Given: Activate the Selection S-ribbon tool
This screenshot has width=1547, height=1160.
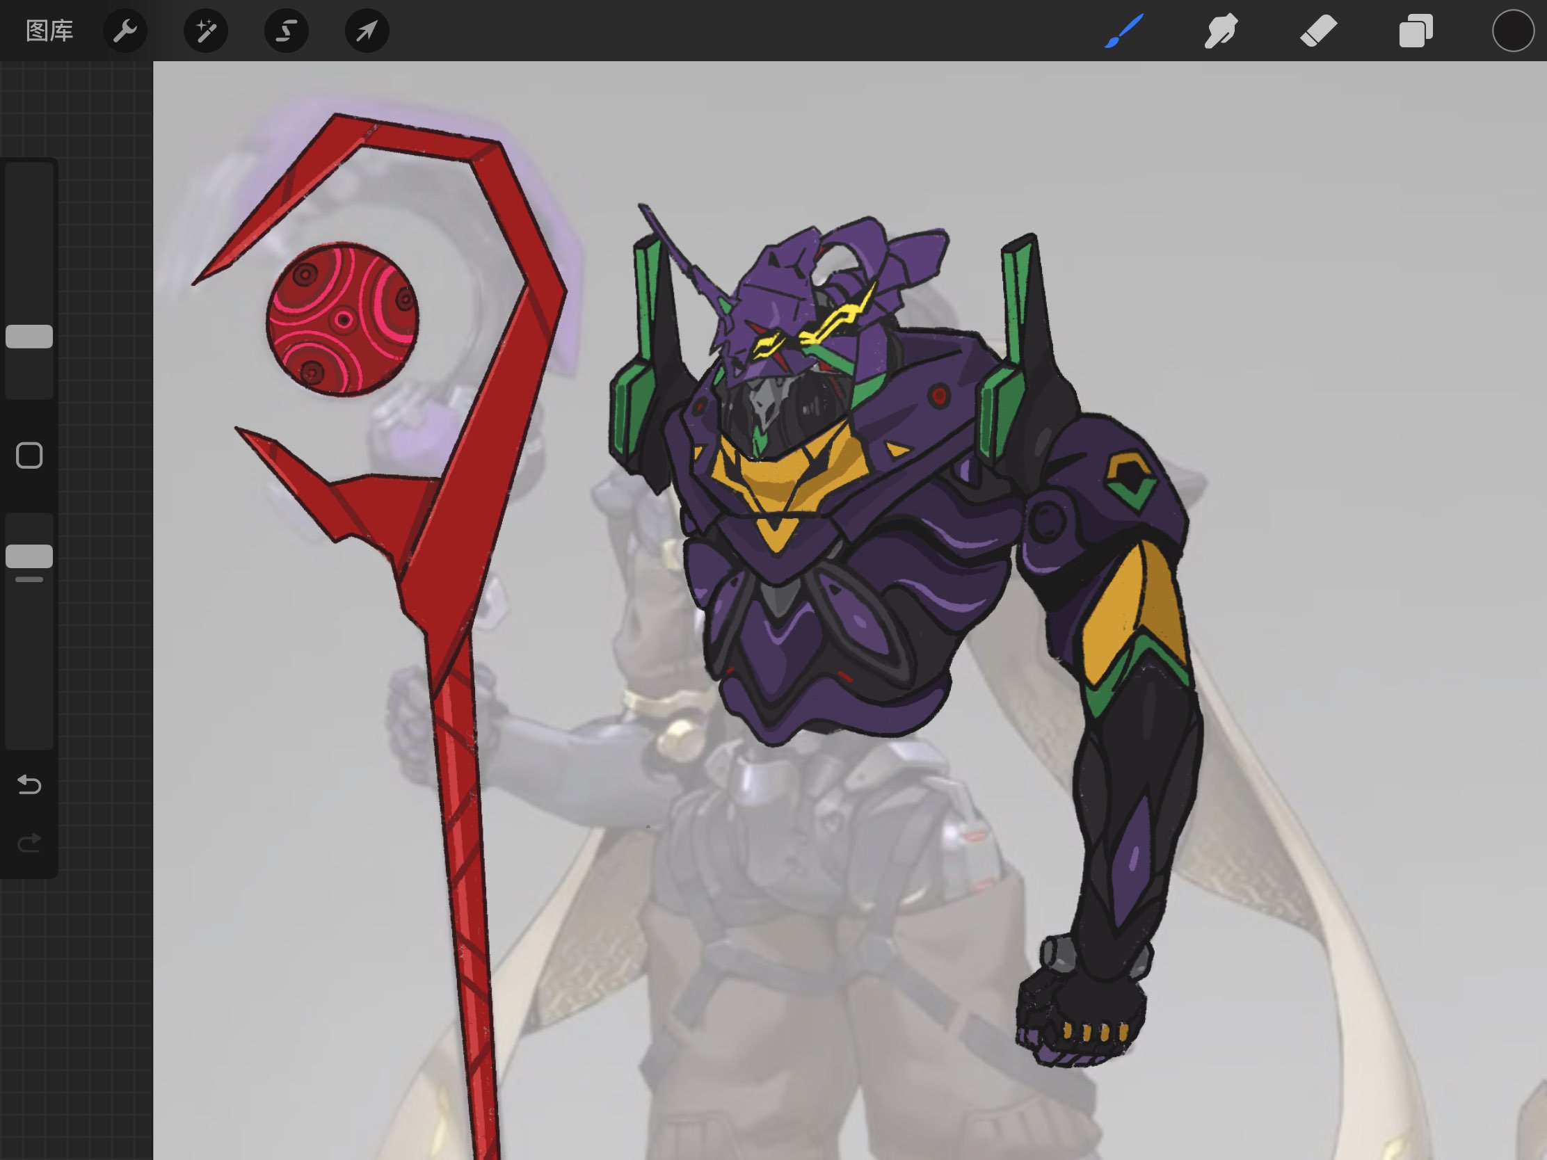Looking at the screenshot, I should [x=286, y=31].
